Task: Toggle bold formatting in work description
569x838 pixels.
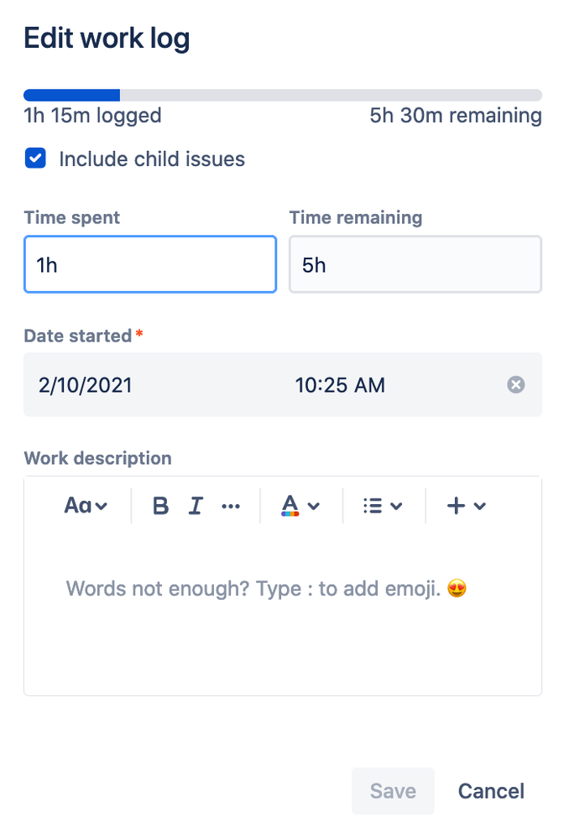Action: (x=160, y=506)
